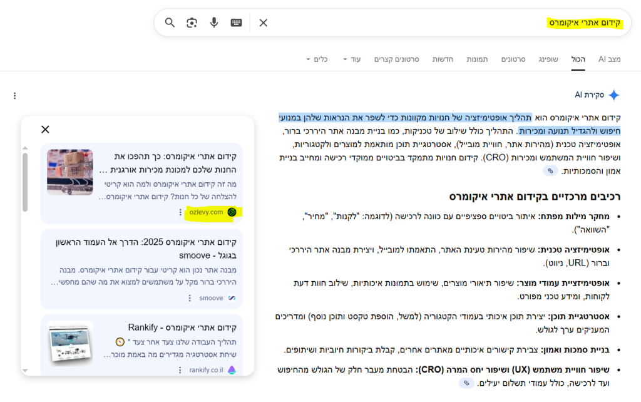Screen dimensions: 641x402
Task: Open Google Lens image search
Action: coord(192,23)
